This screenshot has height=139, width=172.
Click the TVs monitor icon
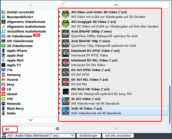click(3, 70)
